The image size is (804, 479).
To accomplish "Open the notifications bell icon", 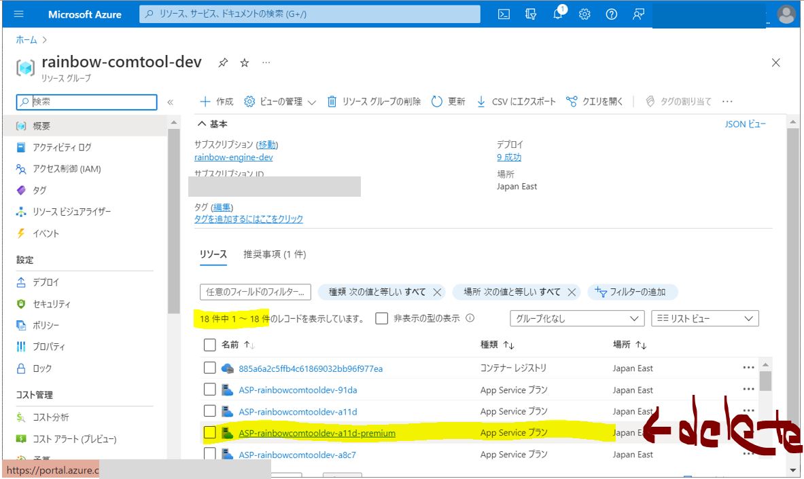I will (557, 14).
